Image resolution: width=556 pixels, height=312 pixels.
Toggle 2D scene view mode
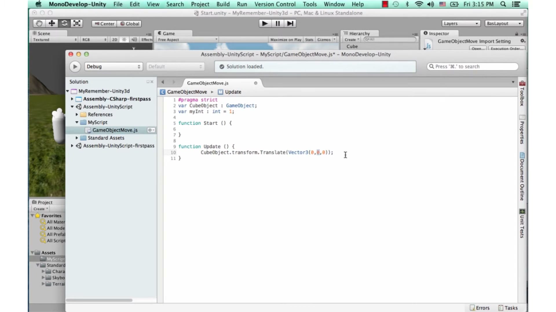pos(115,40)
